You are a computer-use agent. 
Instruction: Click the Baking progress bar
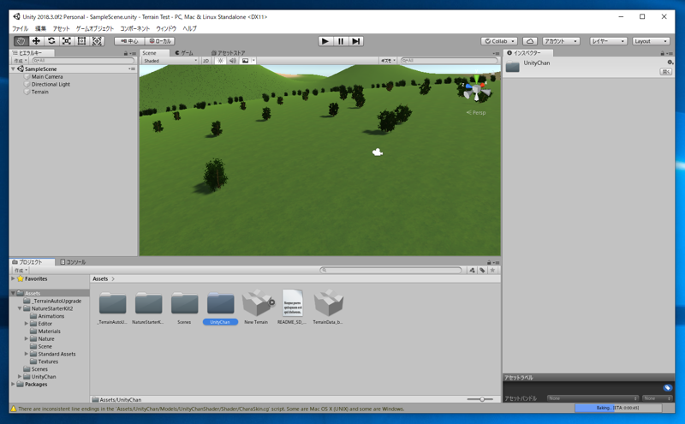point(617,408)
